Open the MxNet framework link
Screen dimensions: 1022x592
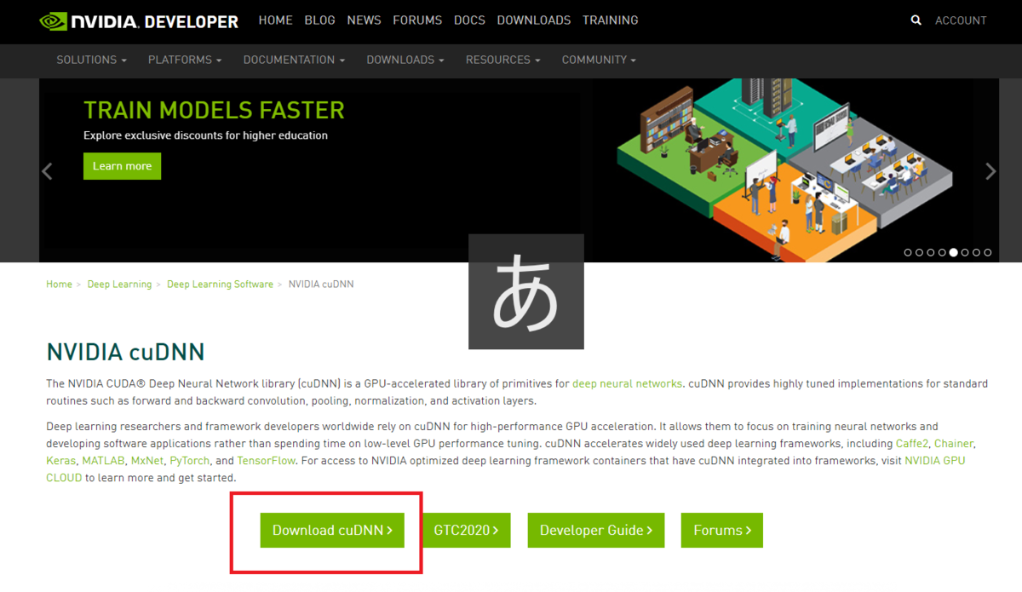pos(146,461)
